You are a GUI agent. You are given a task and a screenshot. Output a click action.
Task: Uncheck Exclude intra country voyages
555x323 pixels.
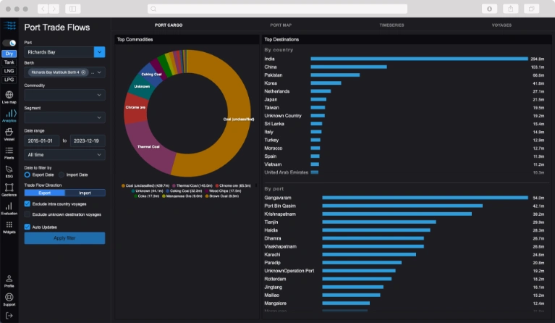click(27, 204)
